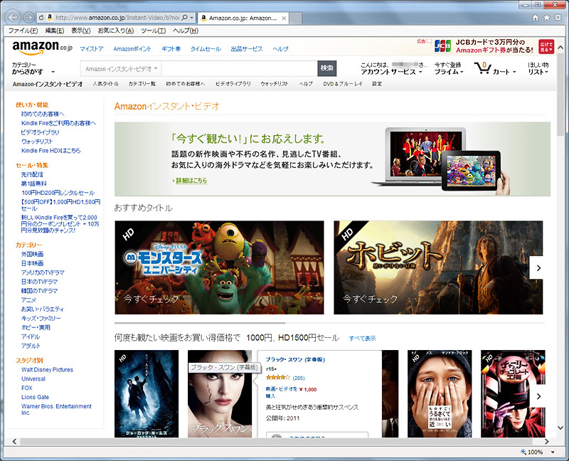Viewport: 569px width, 461px height.
Task: Open ファイル(F) menu
Action: pyautogui.click(x=23, y=31)
